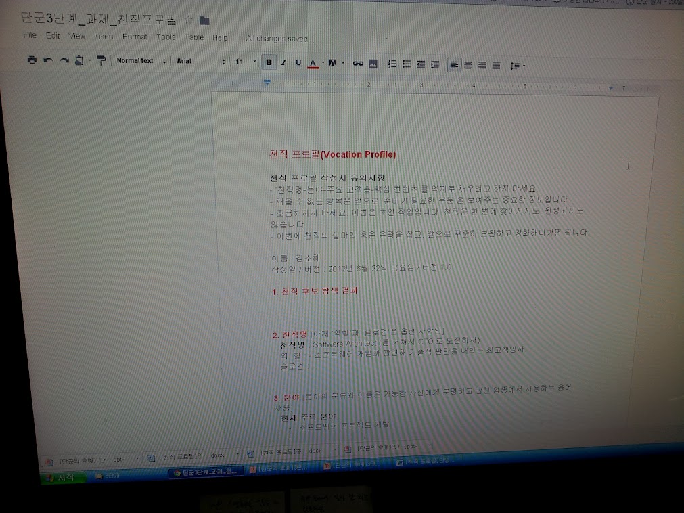Click the Print icon in toolbar
This screenshot has width=684, height=513.
pos(32,60)
